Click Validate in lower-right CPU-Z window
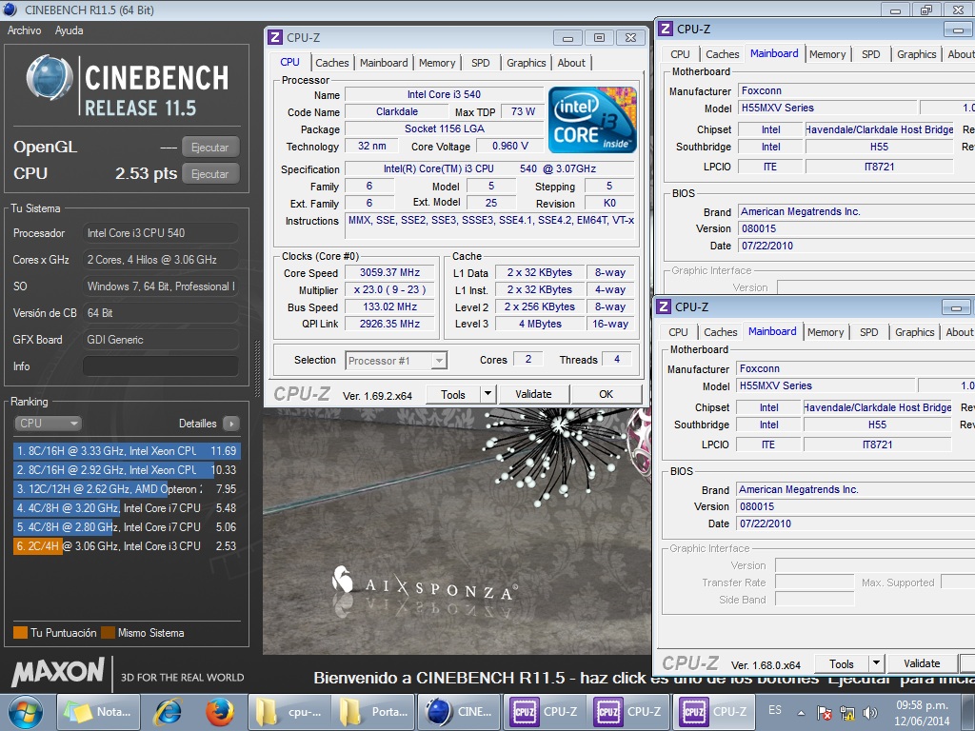Viewport: 975px width, 731px height. [x=922, y=663]
